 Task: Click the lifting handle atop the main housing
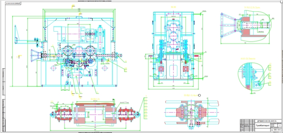79,17
